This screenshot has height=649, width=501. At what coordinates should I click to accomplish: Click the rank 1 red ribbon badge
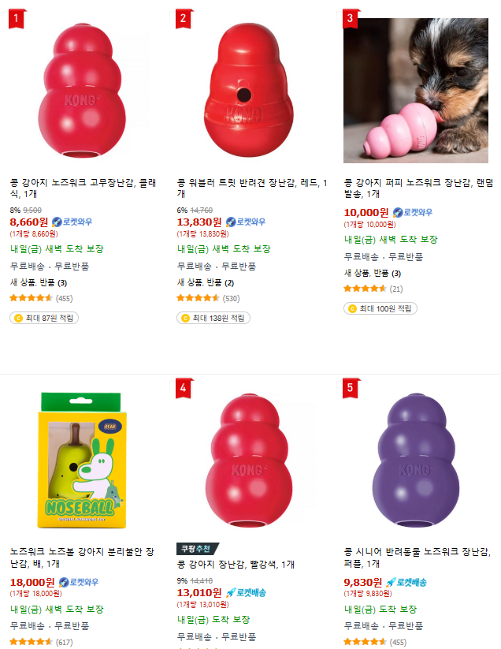tap(17, 19)
